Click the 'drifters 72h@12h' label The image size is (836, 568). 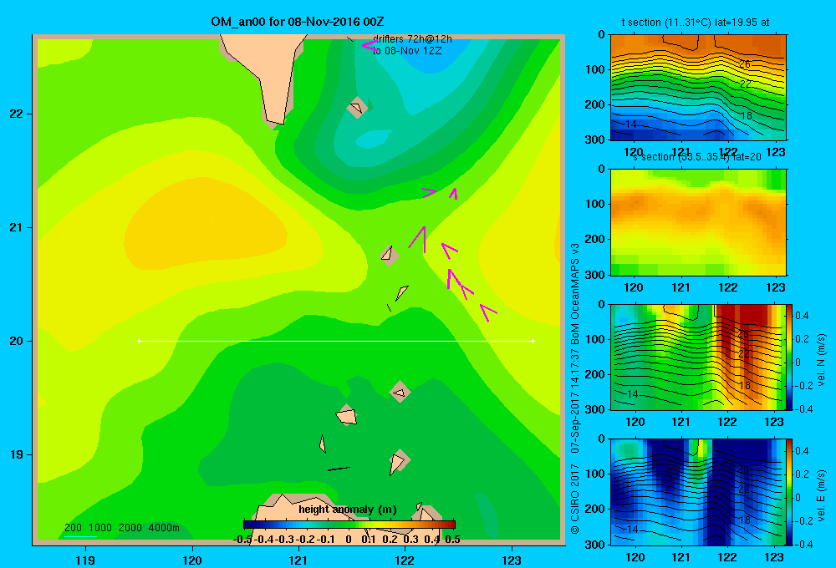click(x=412, y=39)
